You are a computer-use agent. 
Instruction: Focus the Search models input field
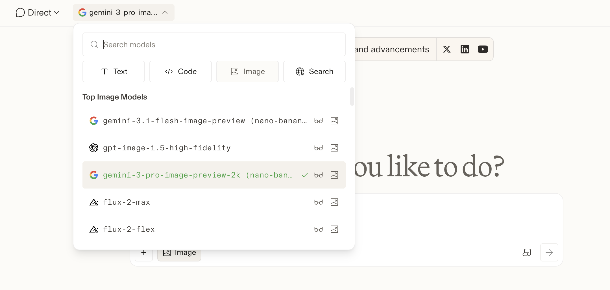tap(220, 45)
